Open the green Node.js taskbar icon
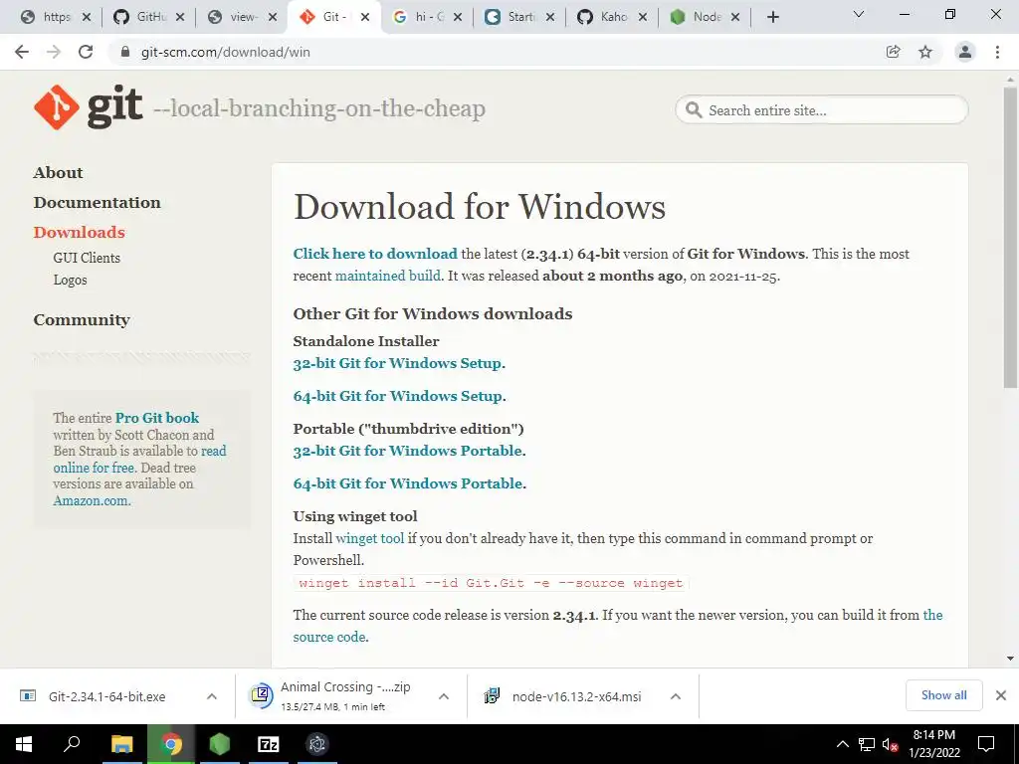The image size is (1019, 764). click(220, 744)
